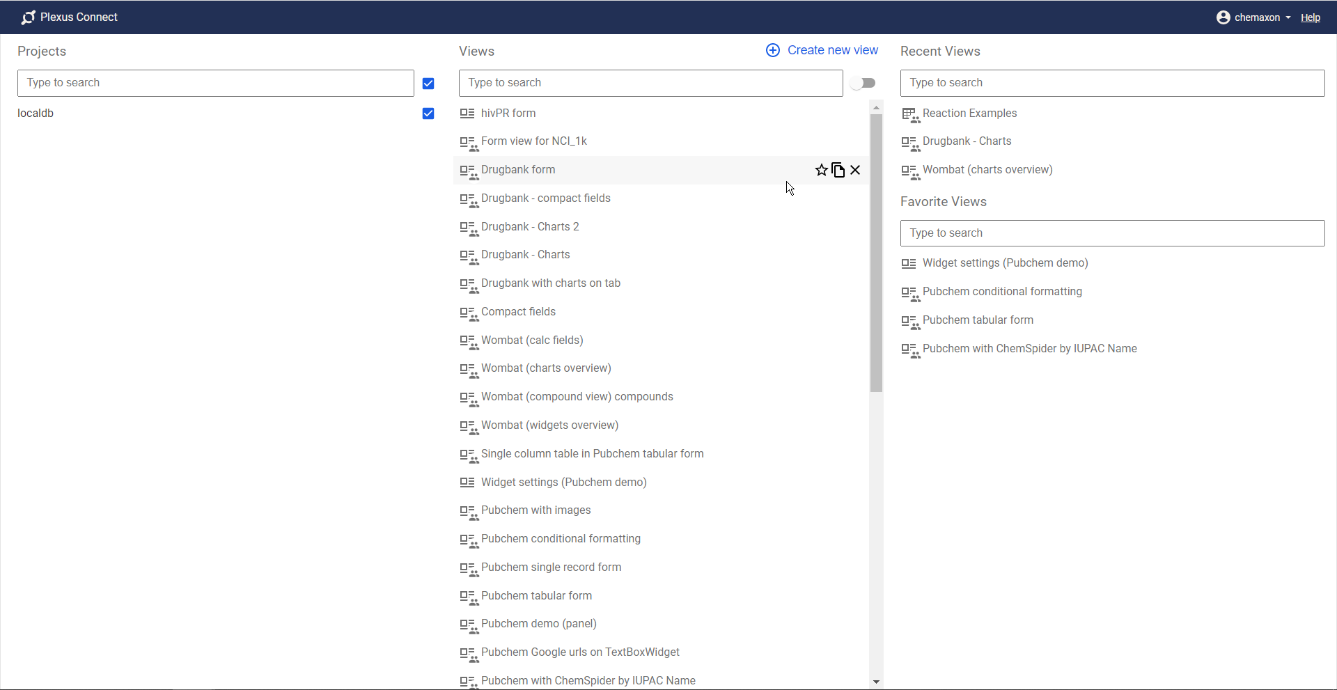
Task: Uncheck the localdb project checkbox
Action: pos(428,113)
